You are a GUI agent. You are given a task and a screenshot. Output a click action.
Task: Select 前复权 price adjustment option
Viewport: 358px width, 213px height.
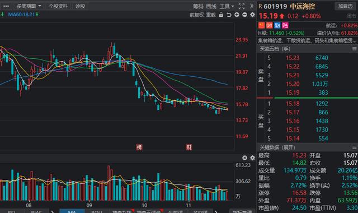[196, 15]
